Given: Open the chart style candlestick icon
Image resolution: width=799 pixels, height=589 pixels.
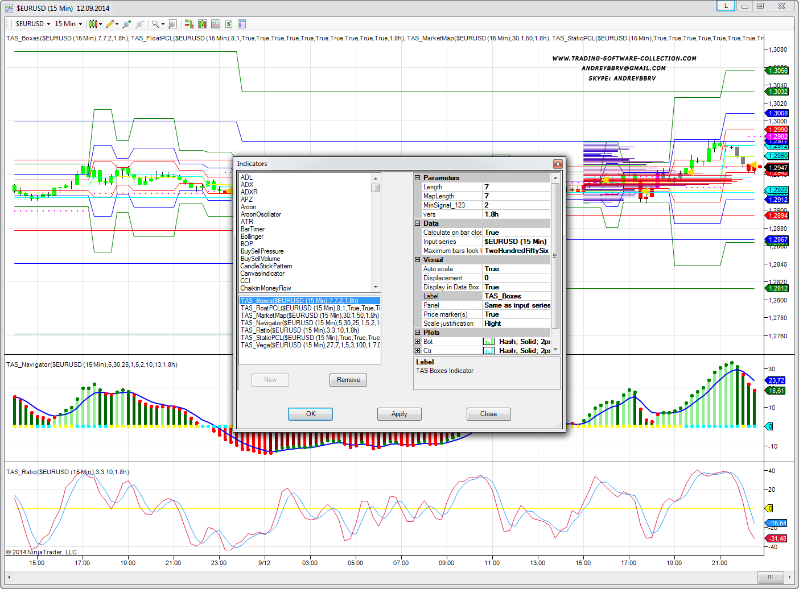Looking at the screenshot, I should [x=93, y=24].
